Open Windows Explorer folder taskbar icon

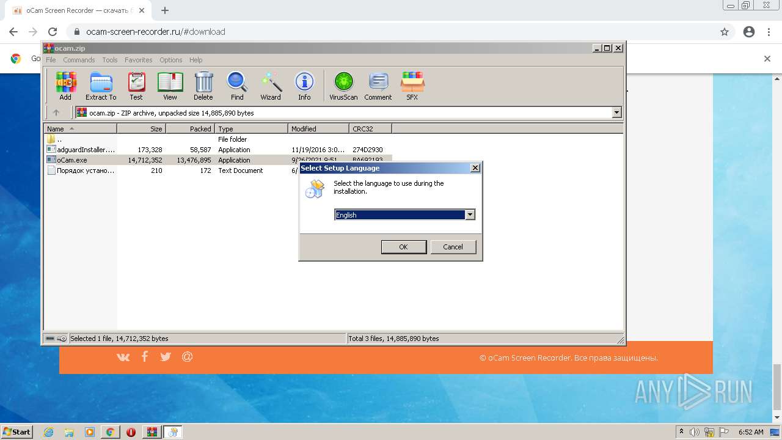click(x=69, y=432)
